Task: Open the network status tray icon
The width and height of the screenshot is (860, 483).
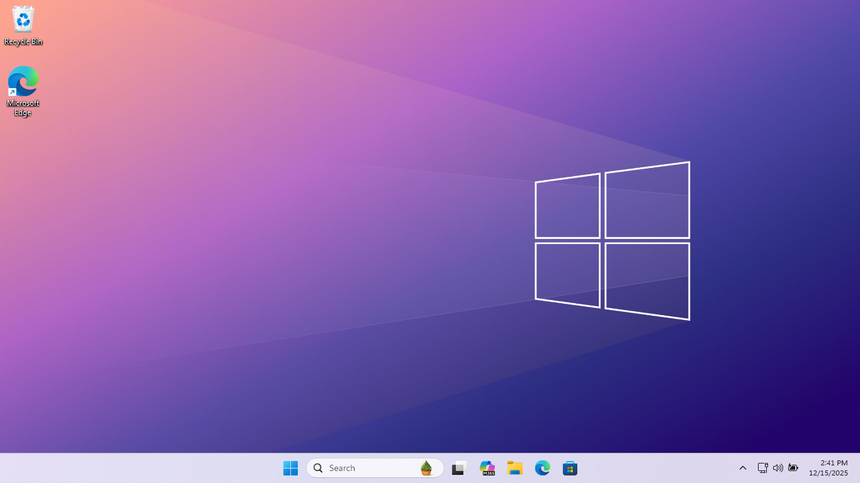Action: point(762,468)
